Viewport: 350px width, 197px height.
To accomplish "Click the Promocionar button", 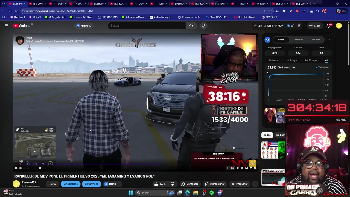I will point(215,184).
